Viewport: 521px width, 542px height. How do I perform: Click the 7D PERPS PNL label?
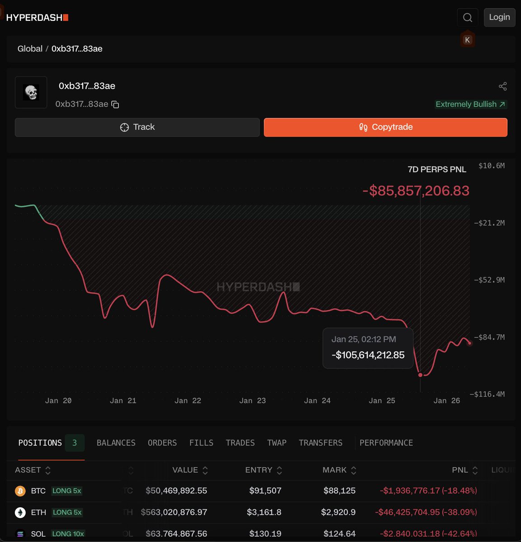(x=437, y=169)
